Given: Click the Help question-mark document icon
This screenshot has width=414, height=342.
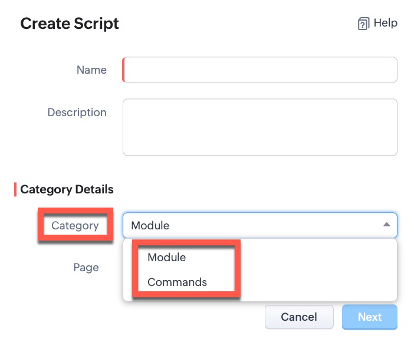Looking at the screenshot, I should pos(363,24).
